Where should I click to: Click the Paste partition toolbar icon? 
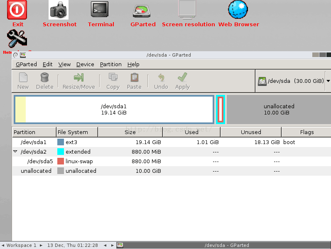coord(134,77)
